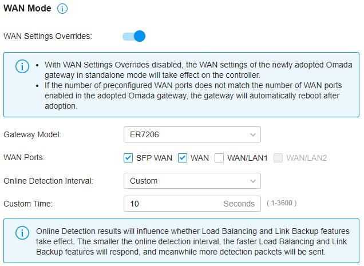This screenshot has width=364, height=266.
Task: Click the chevron arrow in Custom interval field
Action: (x=253, y=181)
